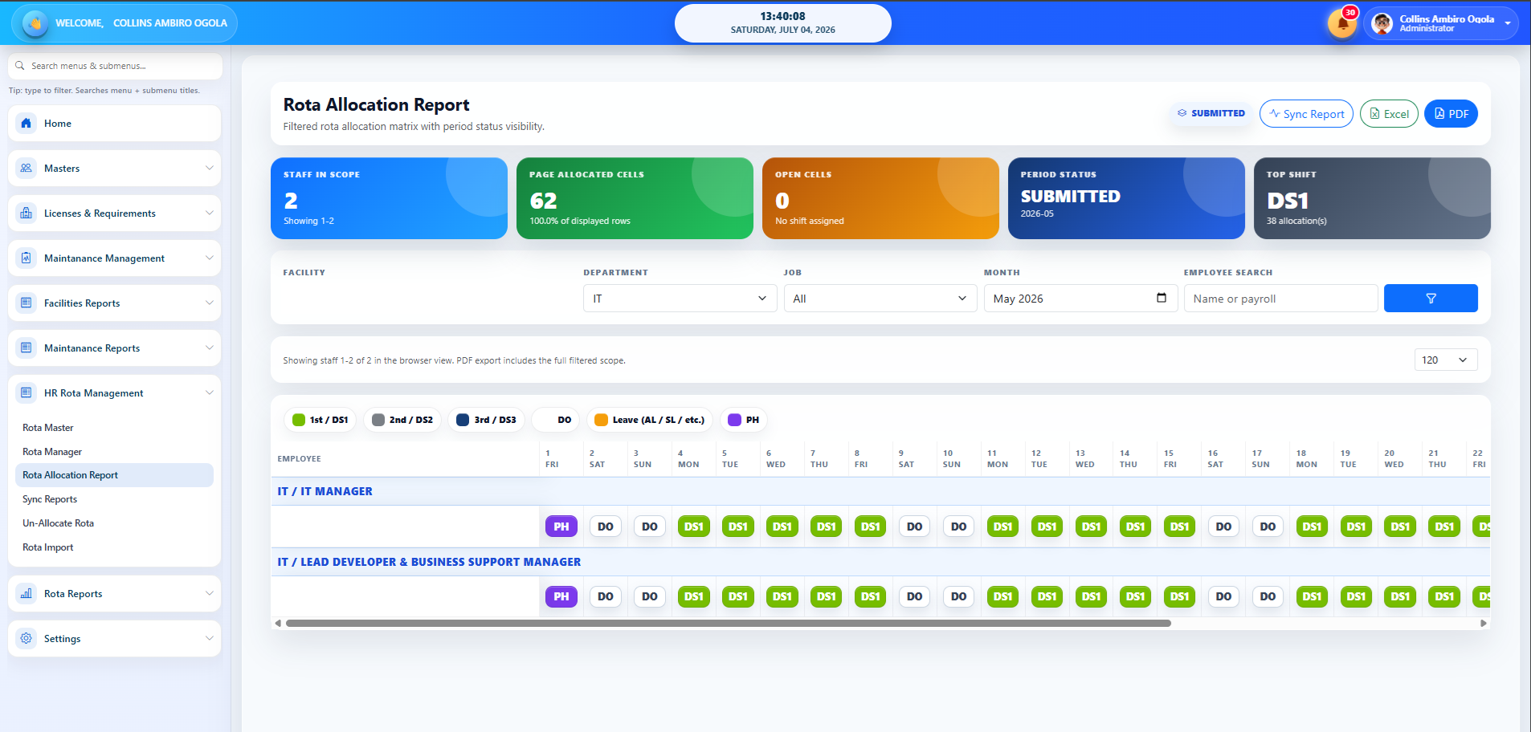
Task: Expand the Facilities Reports chevron
Action: [209, 303]
